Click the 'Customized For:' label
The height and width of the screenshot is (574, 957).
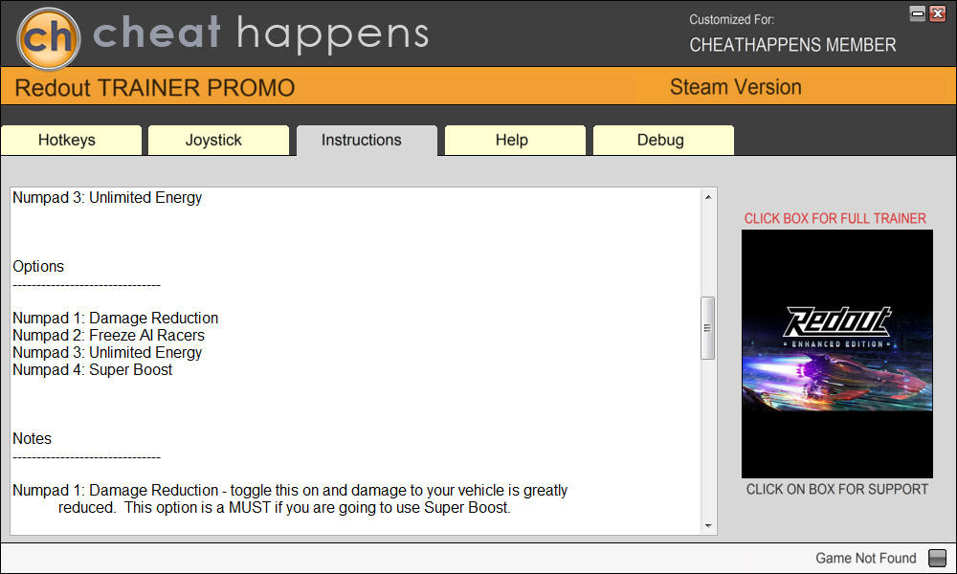point(732,19)
